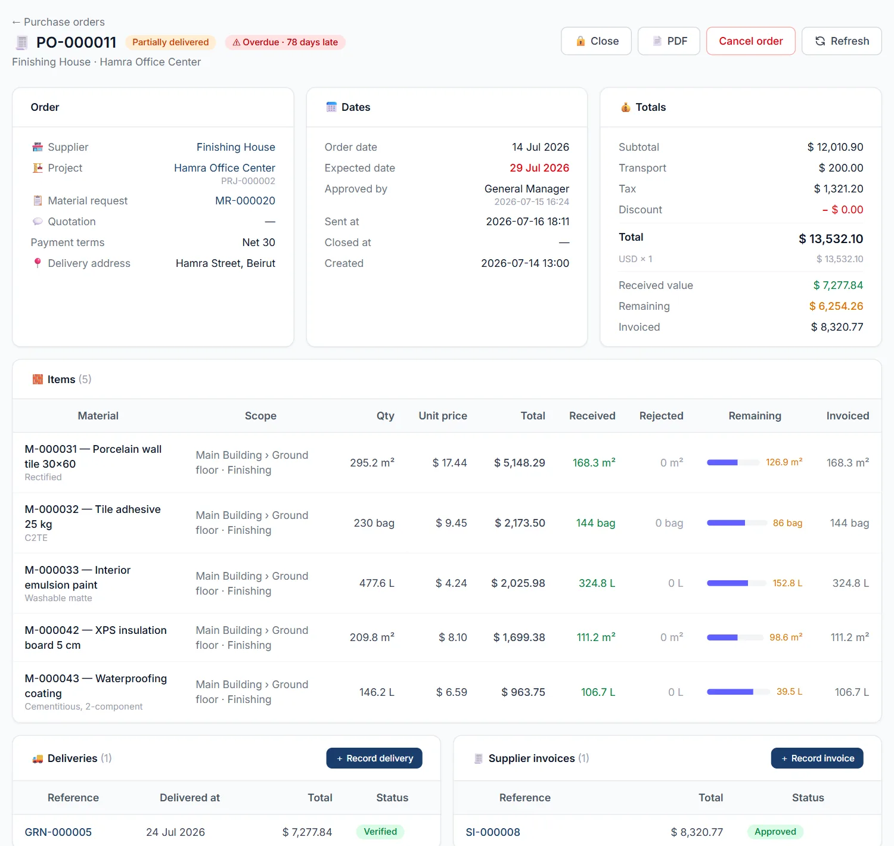Export the order as PDF
This screenshot has height=846, width=894.
point(669,41)
